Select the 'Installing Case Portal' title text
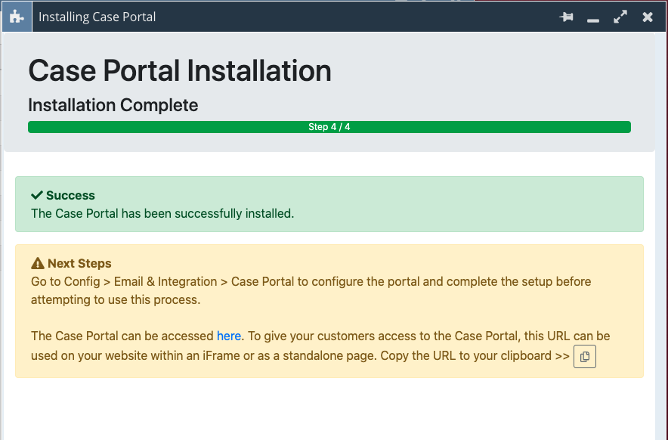The height and width of the screenshot is (440, 668). tap(97, 17)
